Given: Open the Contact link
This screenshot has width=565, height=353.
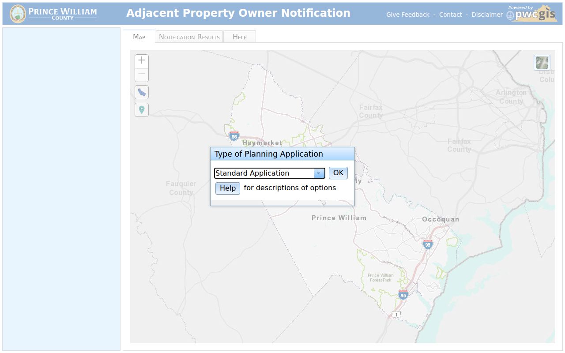Looking at the screenshot, I should point(451,15).
